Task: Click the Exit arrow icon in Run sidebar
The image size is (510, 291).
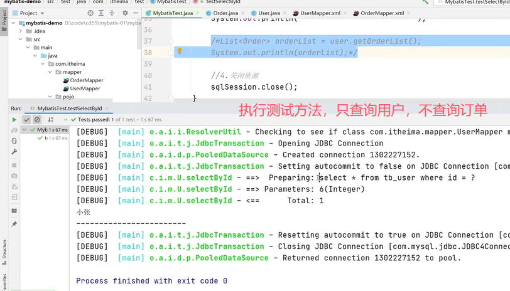Action: [x=14, y=197]
